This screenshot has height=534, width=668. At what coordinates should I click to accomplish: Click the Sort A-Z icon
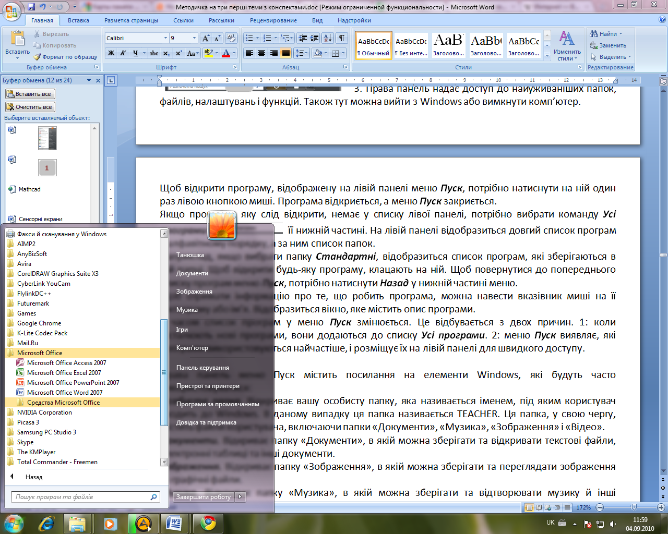tap(328, 38)
